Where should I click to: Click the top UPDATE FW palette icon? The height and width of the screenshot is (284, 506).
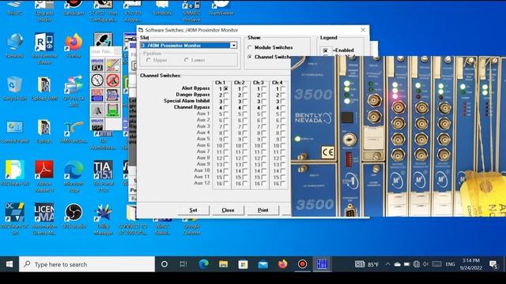(x=97, y=65)
